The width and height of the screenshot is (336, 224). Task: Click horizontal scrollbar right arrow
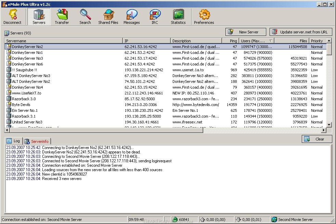tap(324, 130)
